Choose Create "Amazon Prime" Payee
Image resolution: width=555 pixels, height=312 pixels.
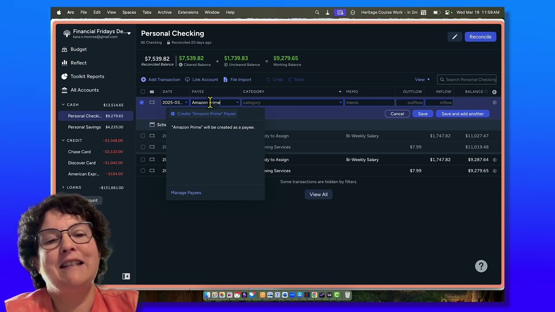pos(203,114)
